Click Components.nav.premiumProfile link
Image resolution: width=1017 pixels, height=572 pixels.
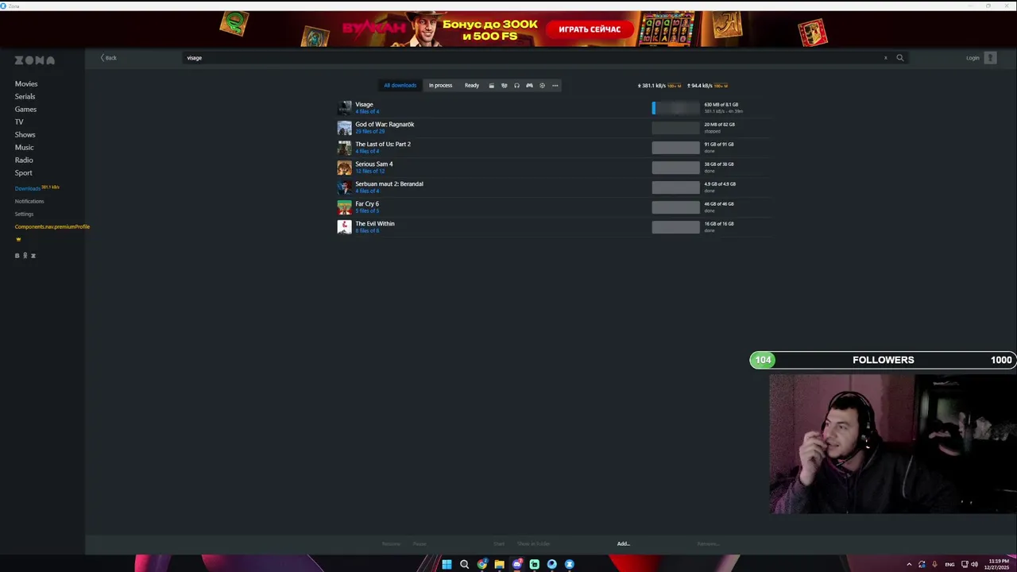[52, 226]
